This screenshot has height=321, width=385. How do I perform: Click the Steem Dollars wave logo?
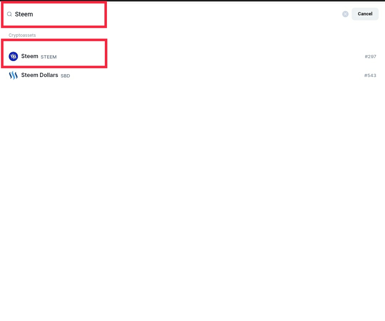point(13,75)
